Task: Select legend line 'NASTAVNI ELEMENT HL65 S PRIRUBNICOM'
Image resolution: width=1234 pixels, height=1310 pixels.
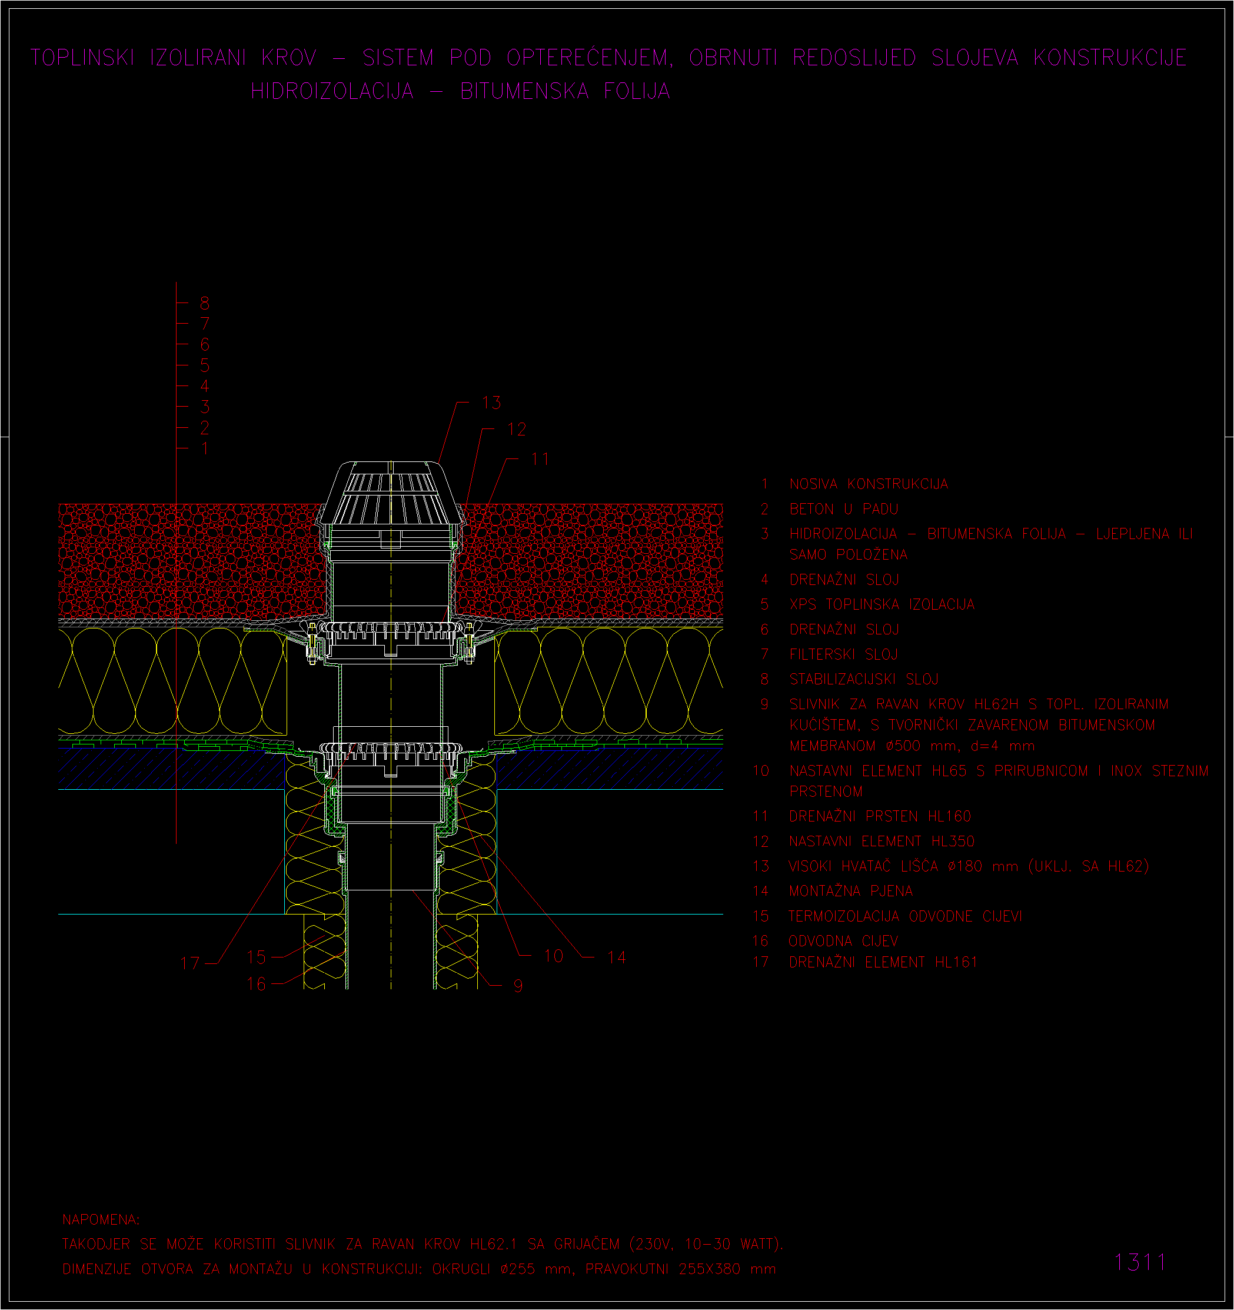Action: tap(999, 771)
